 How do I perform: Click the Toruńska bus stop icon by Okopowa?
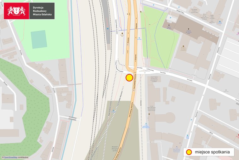tap(139, 38)
